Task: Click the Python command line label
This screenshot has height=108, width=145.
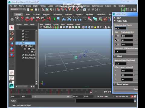Action: 14,101
